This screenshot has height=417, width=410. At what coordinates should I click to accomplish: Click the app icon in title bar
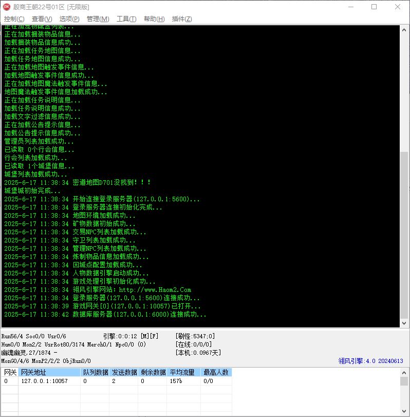pos(7,7)
